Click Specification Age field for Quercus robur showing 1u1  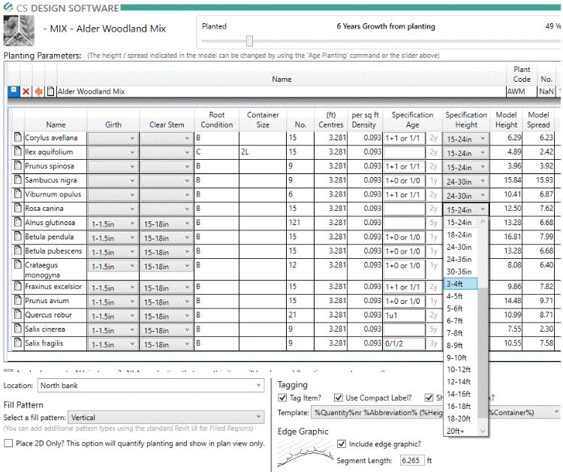405,315
